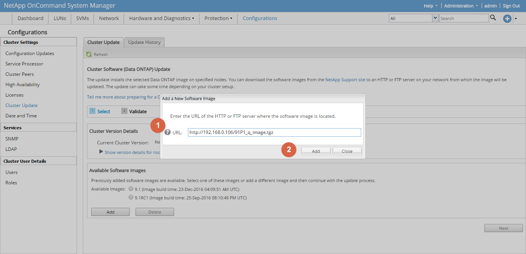Click the Refresh text label
Viewport: 526px width, 254px height.
point(101,55)
